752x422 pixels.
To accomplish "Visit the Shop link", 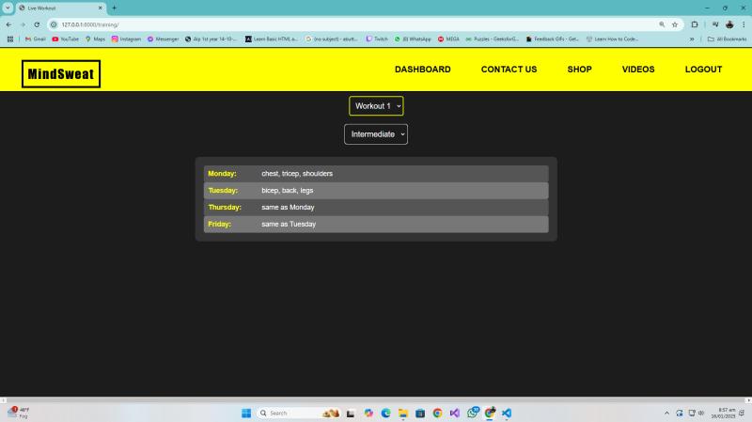I will click(x=579, y=70).
